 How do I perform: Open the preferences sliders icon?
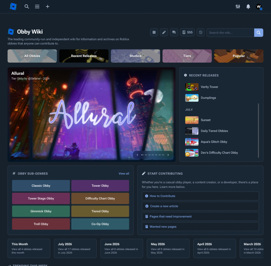(238, 7)
